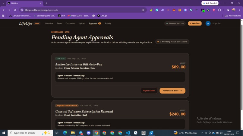Click the green dinosaur extension icon
The height and width of the screenshot is (136, 243).
pyautogui.click(x=151, y=10)
